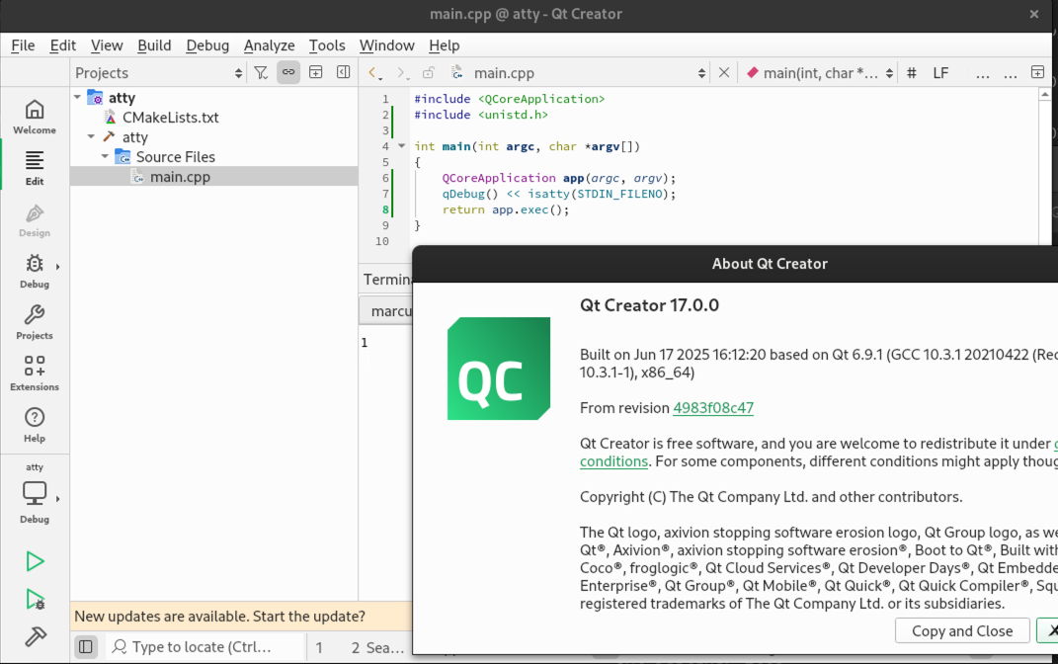Build project with the hammer icon

tap(36, 635)
